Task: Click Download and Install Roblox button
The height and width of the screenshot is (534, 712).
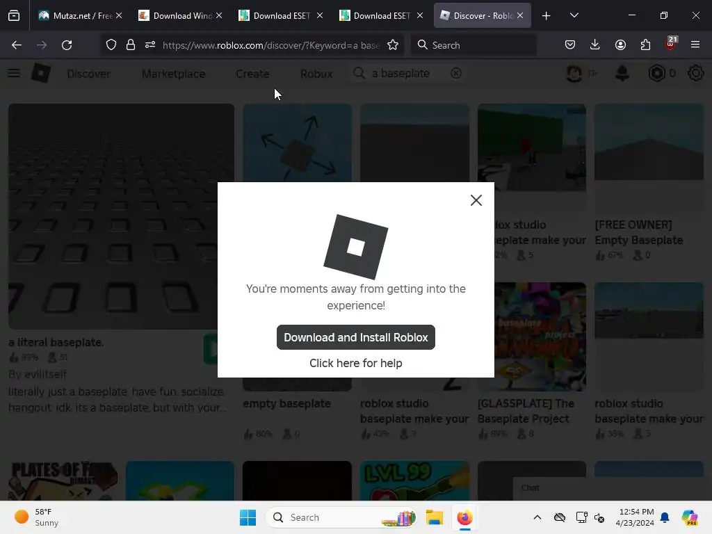Action: [x=355, y=337]
